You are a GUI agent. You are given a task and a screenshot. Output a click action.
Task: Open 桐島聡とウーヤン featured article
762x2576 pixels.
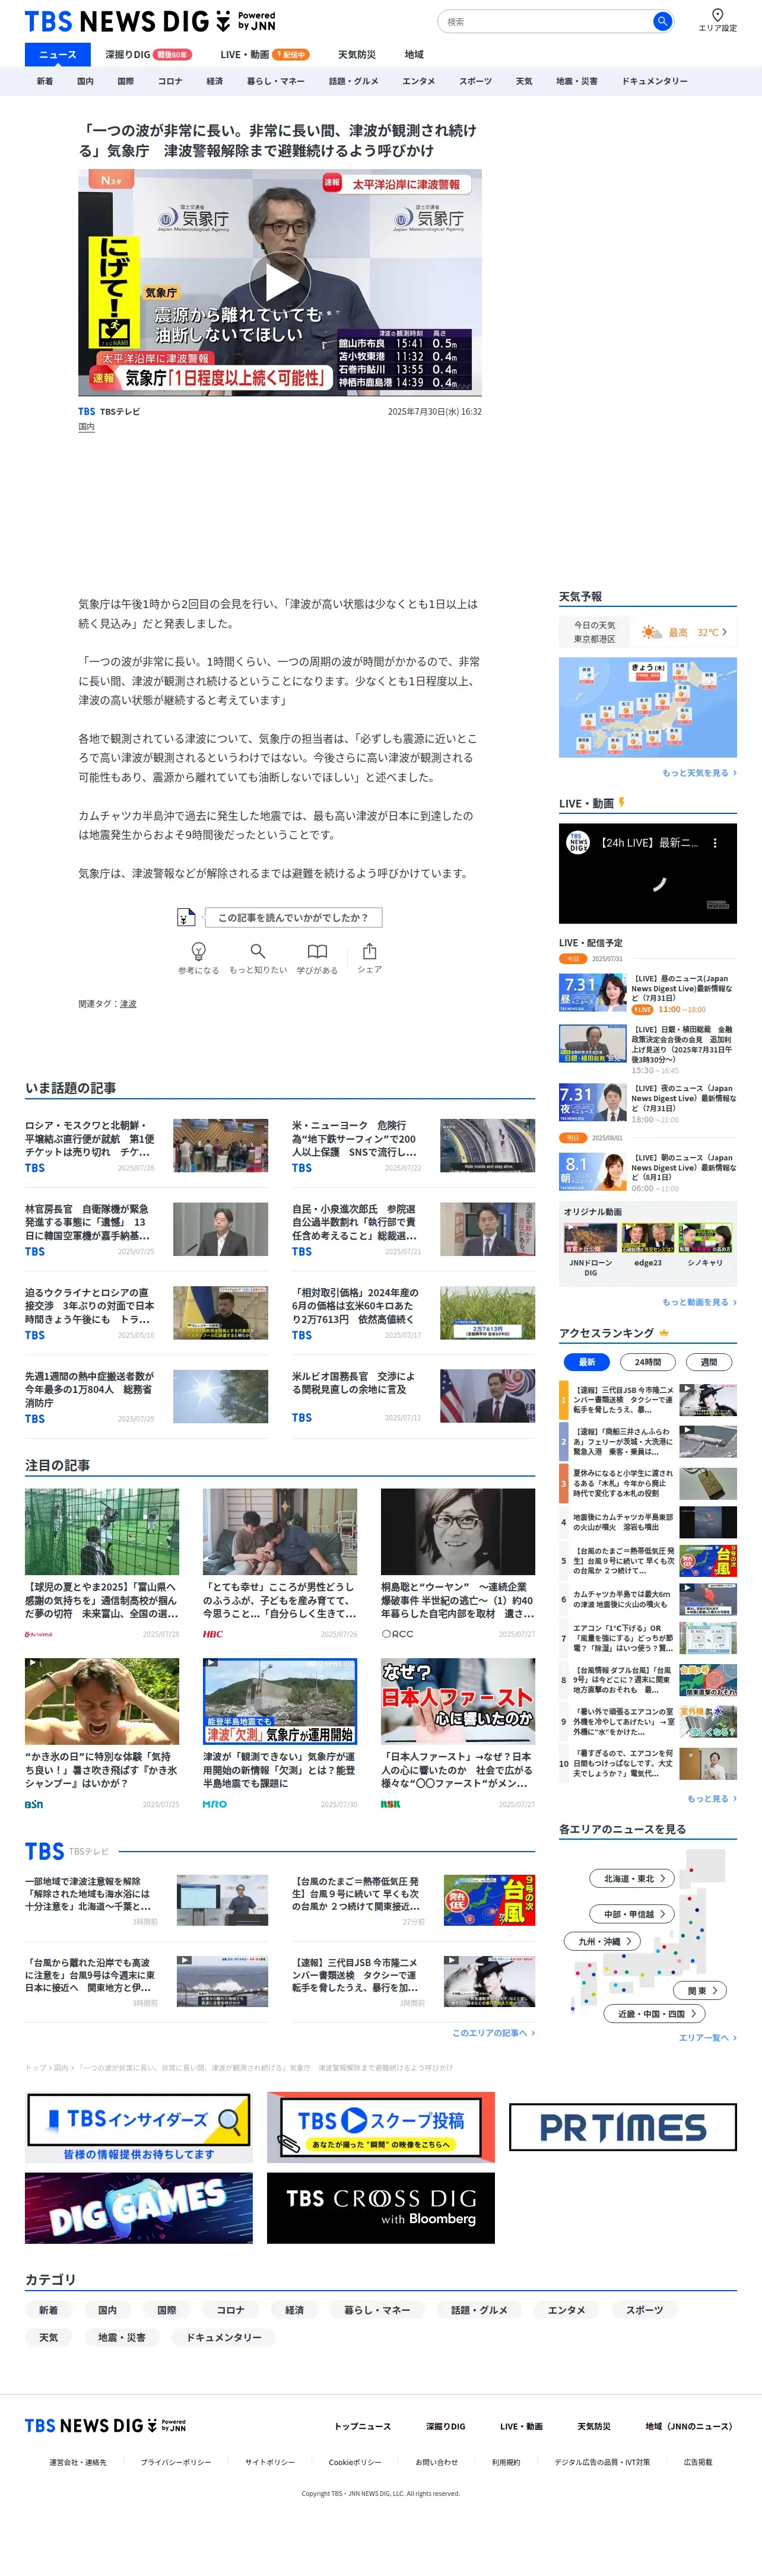point(458,1600)
